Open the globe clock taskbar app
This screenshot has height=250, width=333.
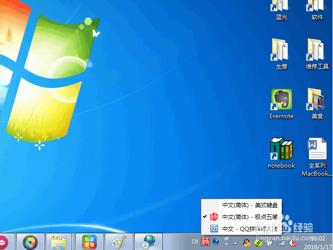coord(148,242)
